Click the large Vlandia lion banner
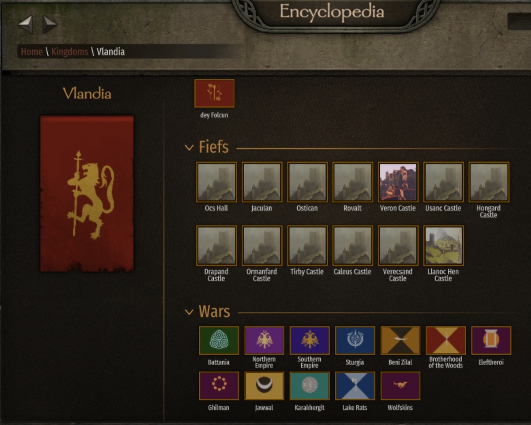531x425 pixels. point(87,194)
